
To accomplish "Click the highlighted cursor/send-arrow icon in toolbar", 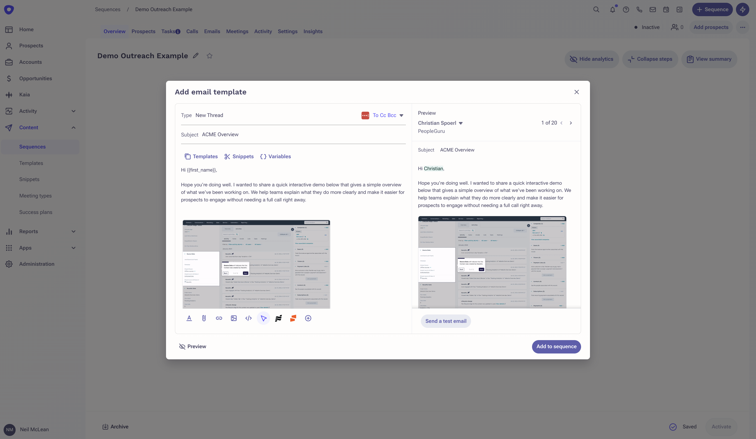I will [x=263, y=318].
